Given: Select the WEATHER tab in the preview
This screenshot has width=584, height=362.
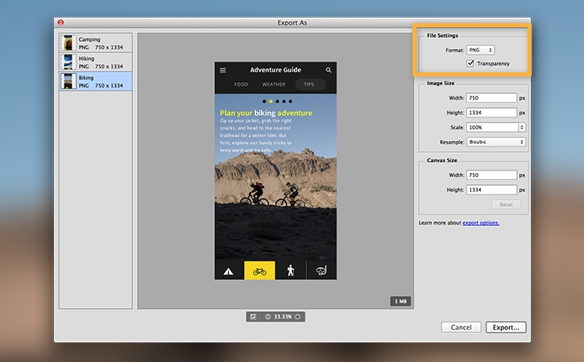Looking at the screenshot, I should pyautogui.click(x=273, y=84).
